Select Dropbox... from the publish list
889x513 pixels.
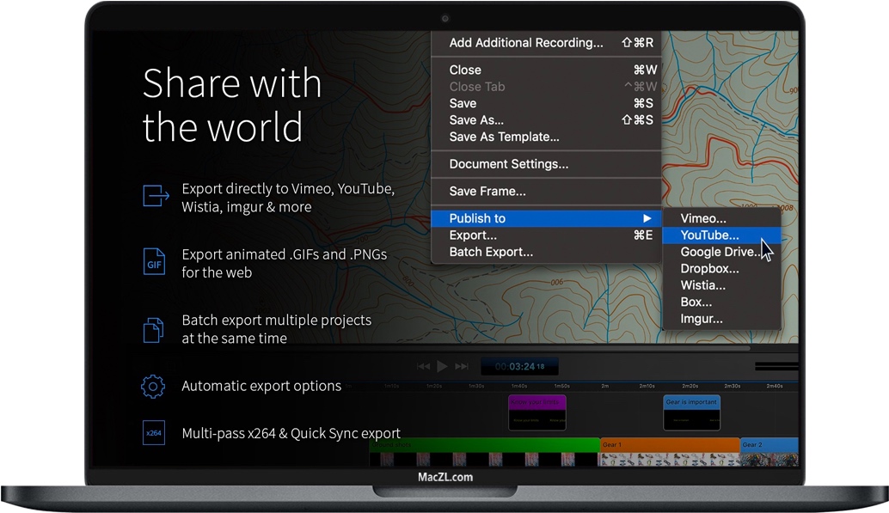[x=709, y=269]
